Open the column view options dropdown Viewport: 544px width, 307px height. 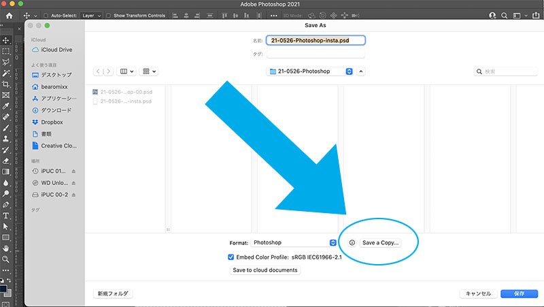126,71
